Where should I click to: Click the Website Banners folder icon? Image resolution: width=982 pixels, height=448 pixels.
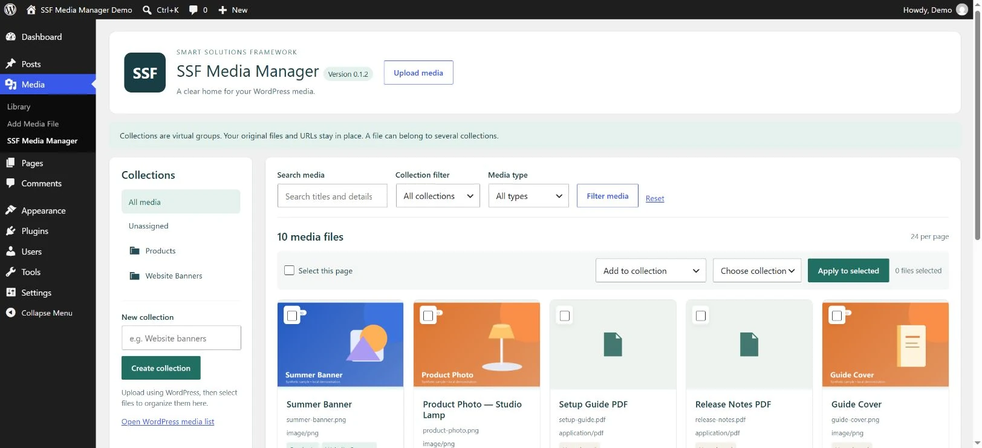(x=134, y=276)
